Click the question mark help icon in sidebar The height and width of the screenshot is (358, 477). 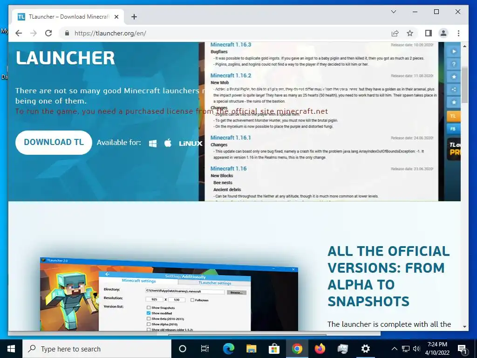point(454,64)
